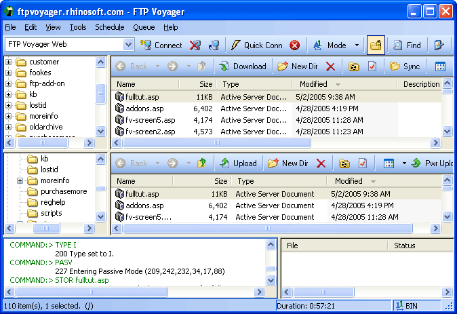Click the Connect toolbar button
Viewport: 457px width, 314px height.
click(x=161, y=45)
